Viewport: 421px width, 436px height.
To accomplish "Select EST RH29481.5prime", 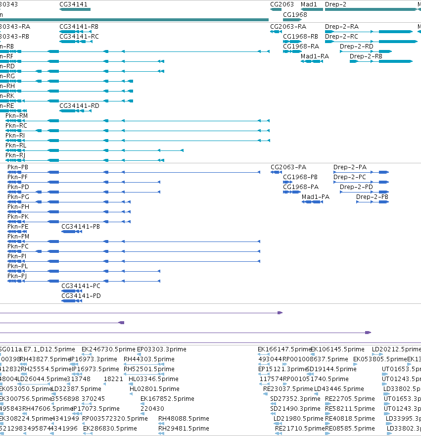I will [x=184, y=429].
